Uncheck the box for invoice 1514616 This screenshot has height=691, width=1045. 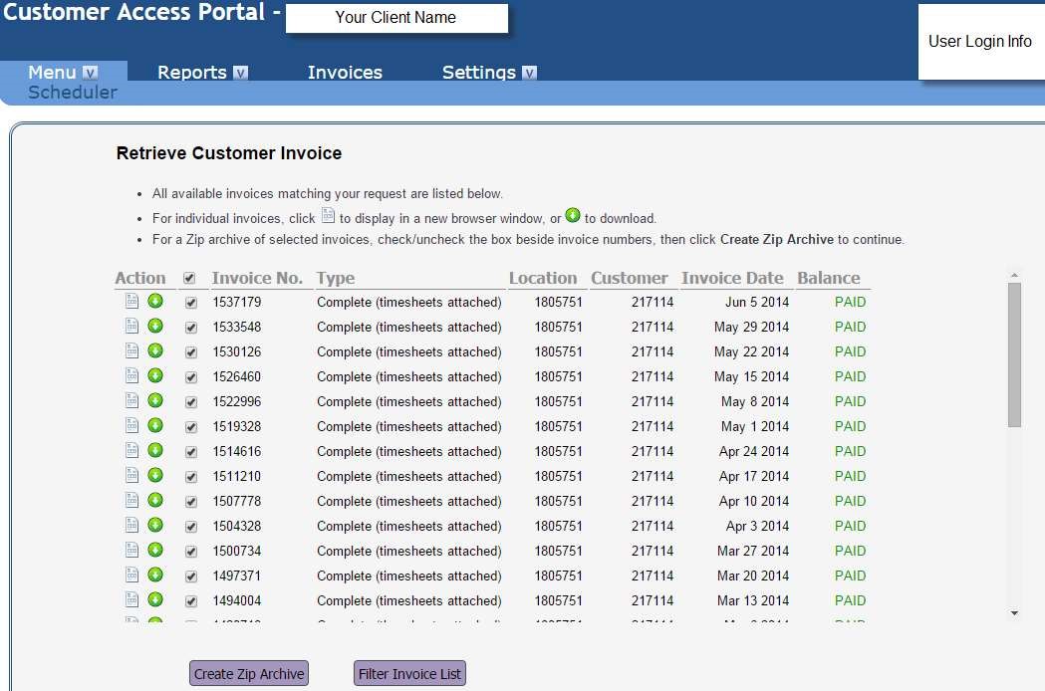click(191, 452)
